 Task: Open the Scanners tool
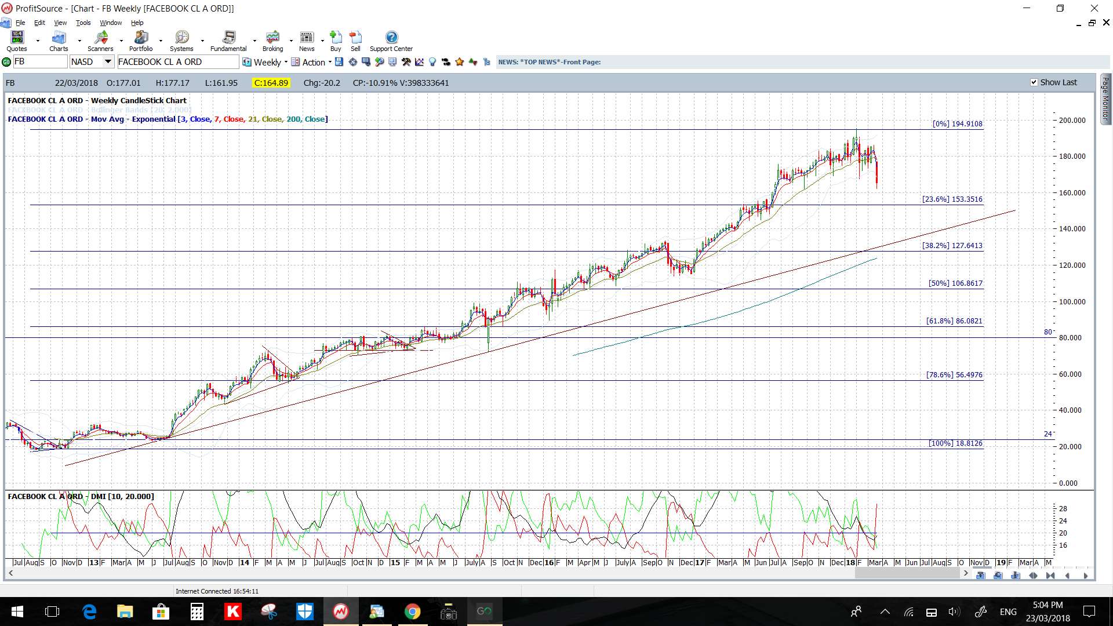pos(100,42)
